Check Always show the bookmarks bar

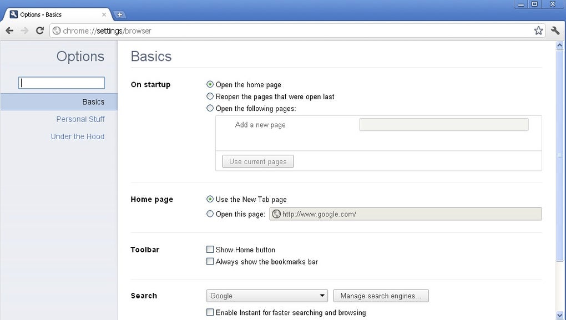point(210,261)
